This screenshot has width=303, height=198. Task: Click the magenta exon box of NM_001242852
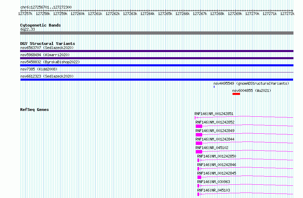199,126
